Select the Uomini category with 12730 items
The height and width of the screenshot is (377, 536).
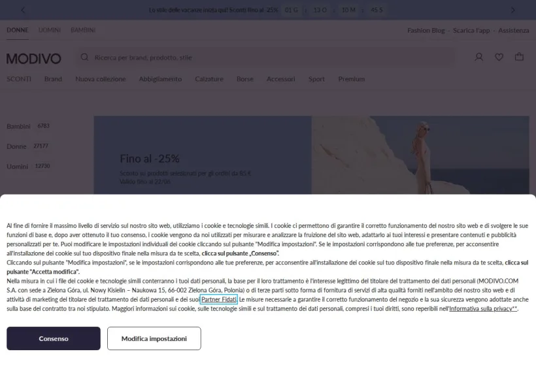tap(29, 167)
